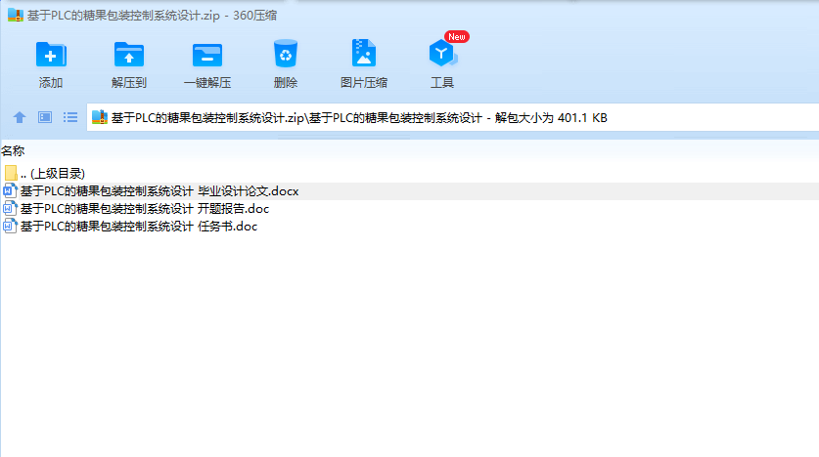Click the Word icon of 毕业设计论文.docx
The image size is (819, 457).
click(10, 191)
